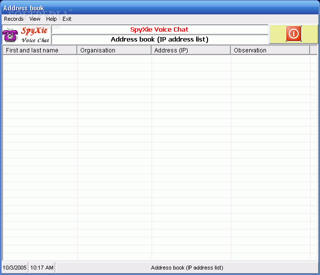Open the View menu

pos(35,19)
